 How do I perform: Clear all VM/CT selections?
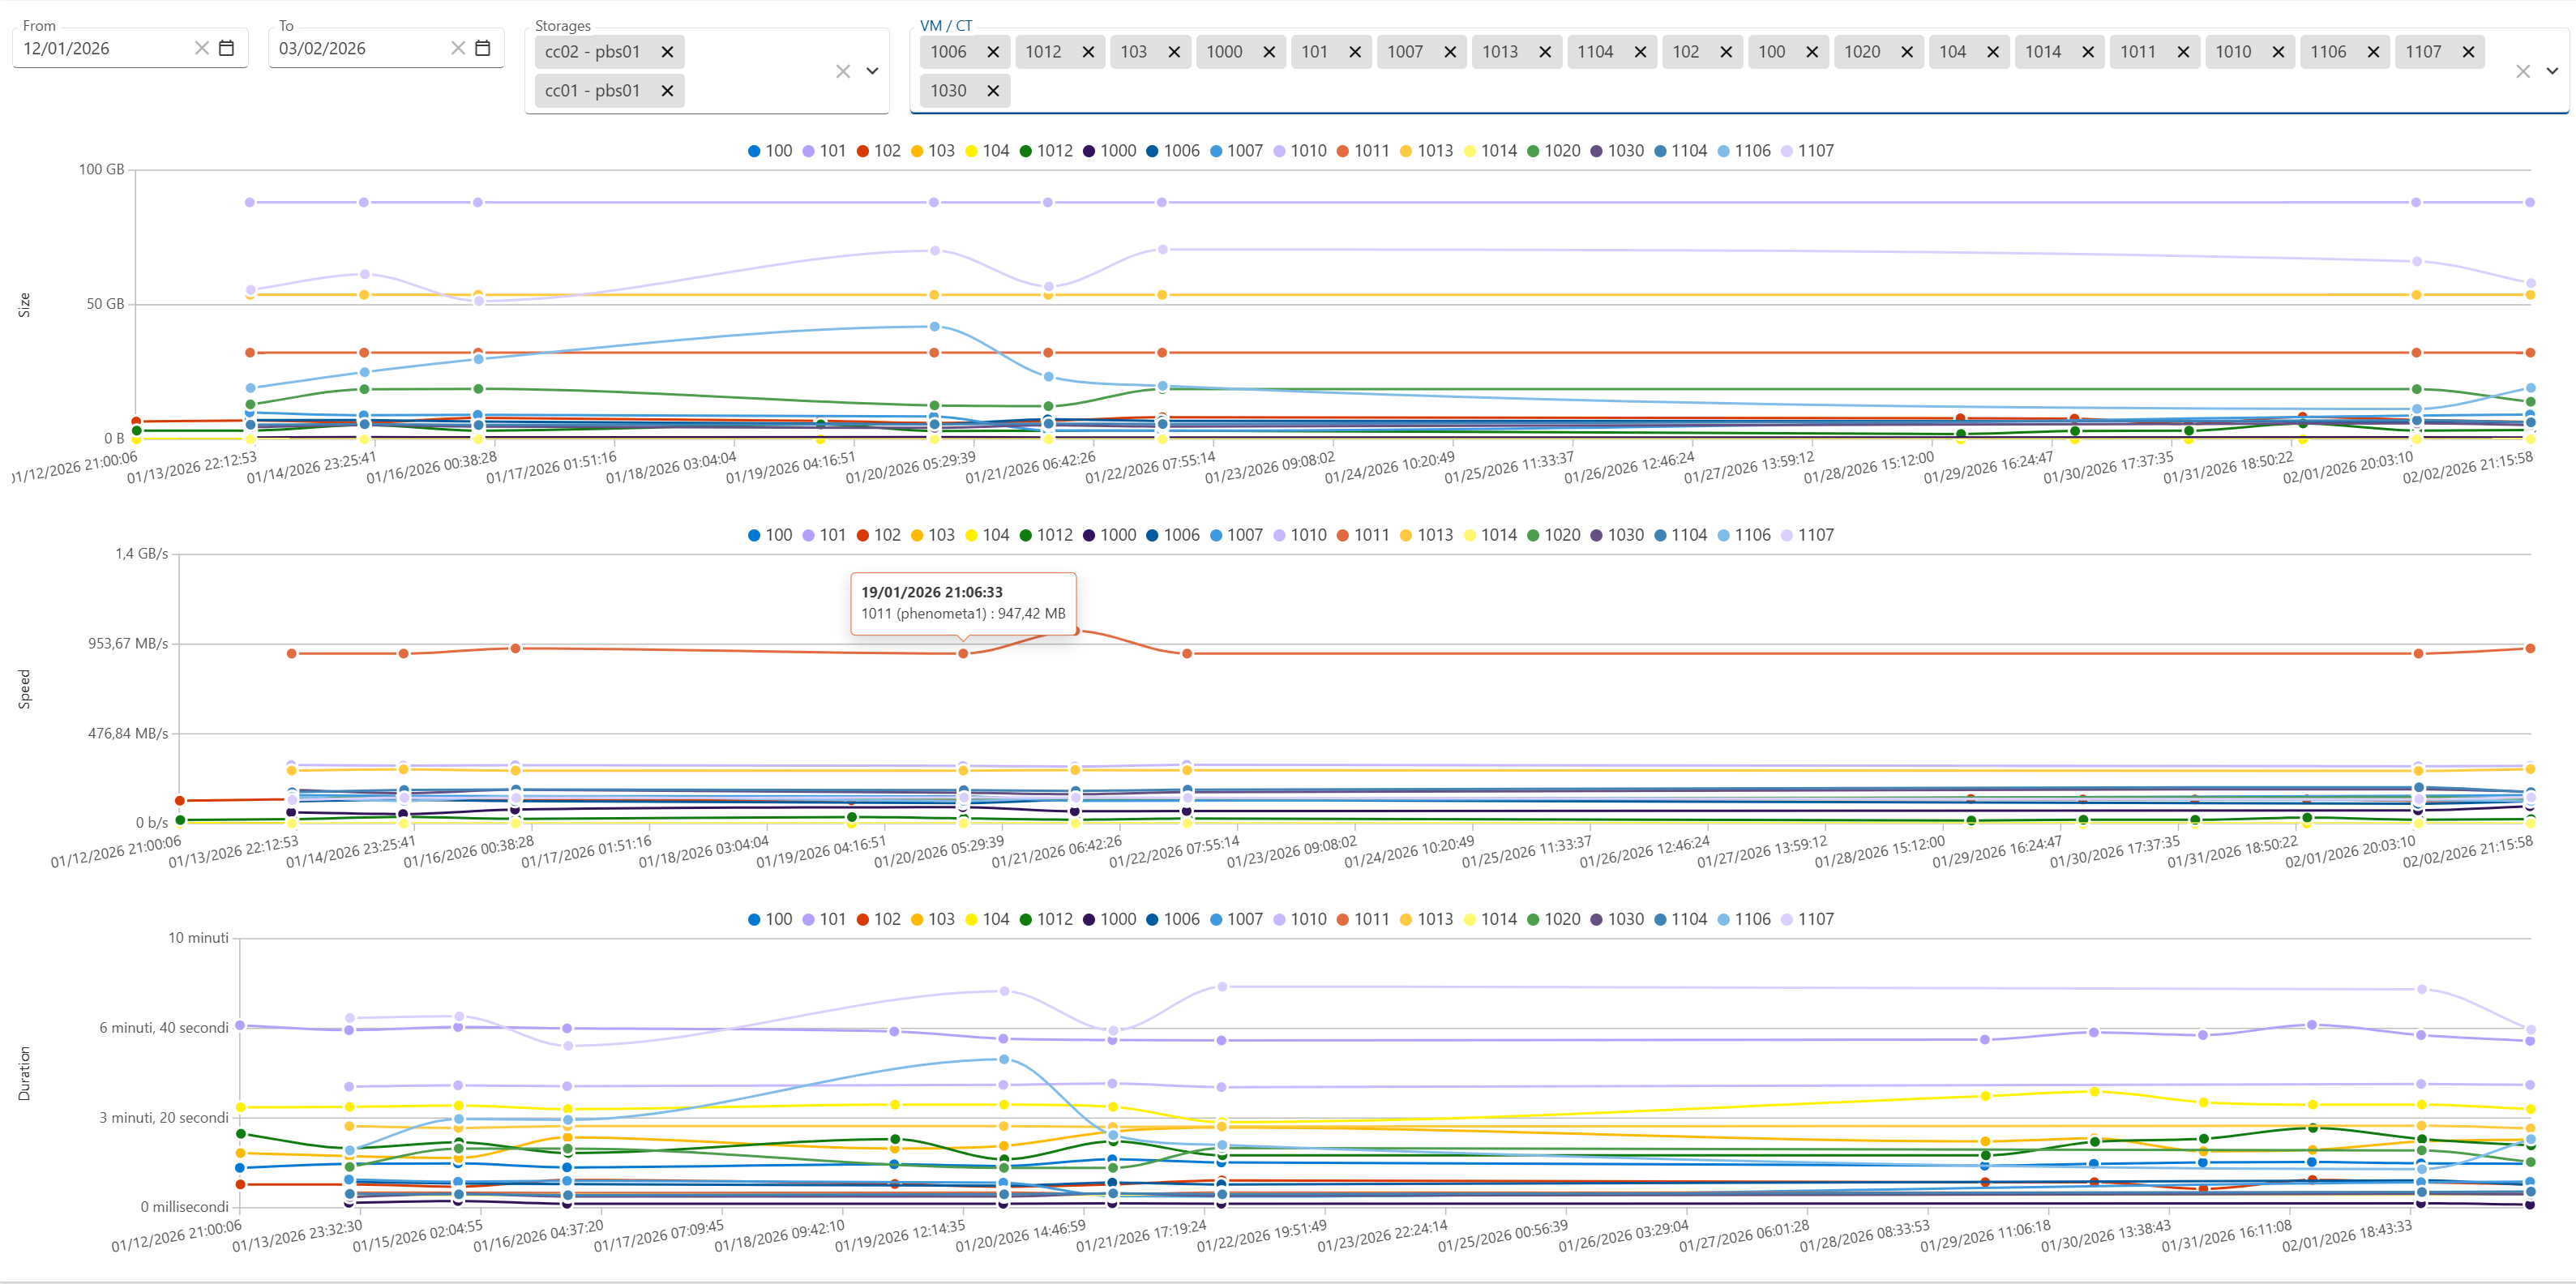[2524, 70]
